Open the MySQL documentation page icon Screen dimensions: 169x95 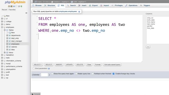16,6
